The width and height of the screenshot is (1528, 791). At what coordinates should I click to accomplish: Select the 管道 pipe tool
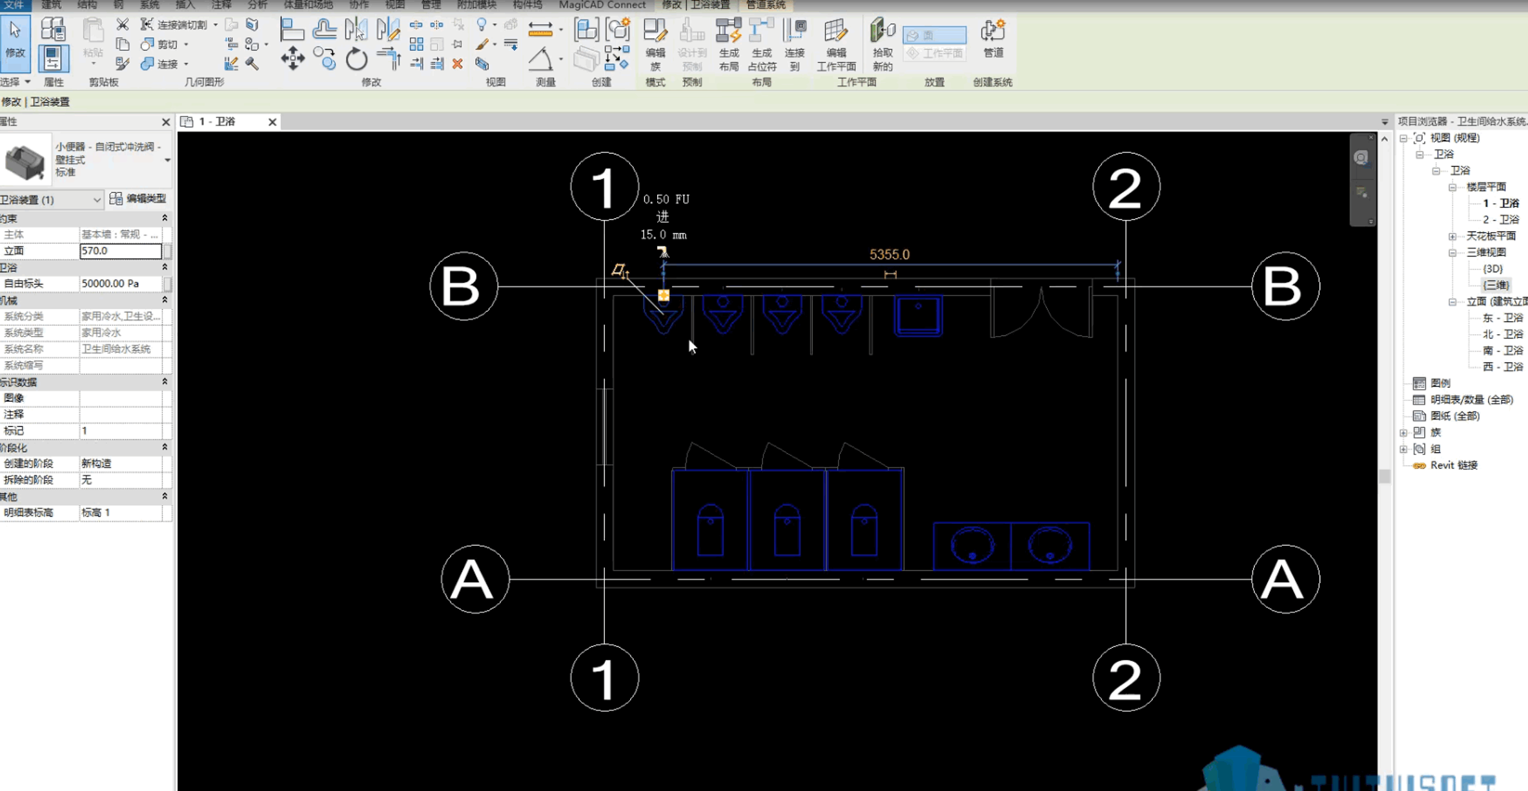pos(993,39)
